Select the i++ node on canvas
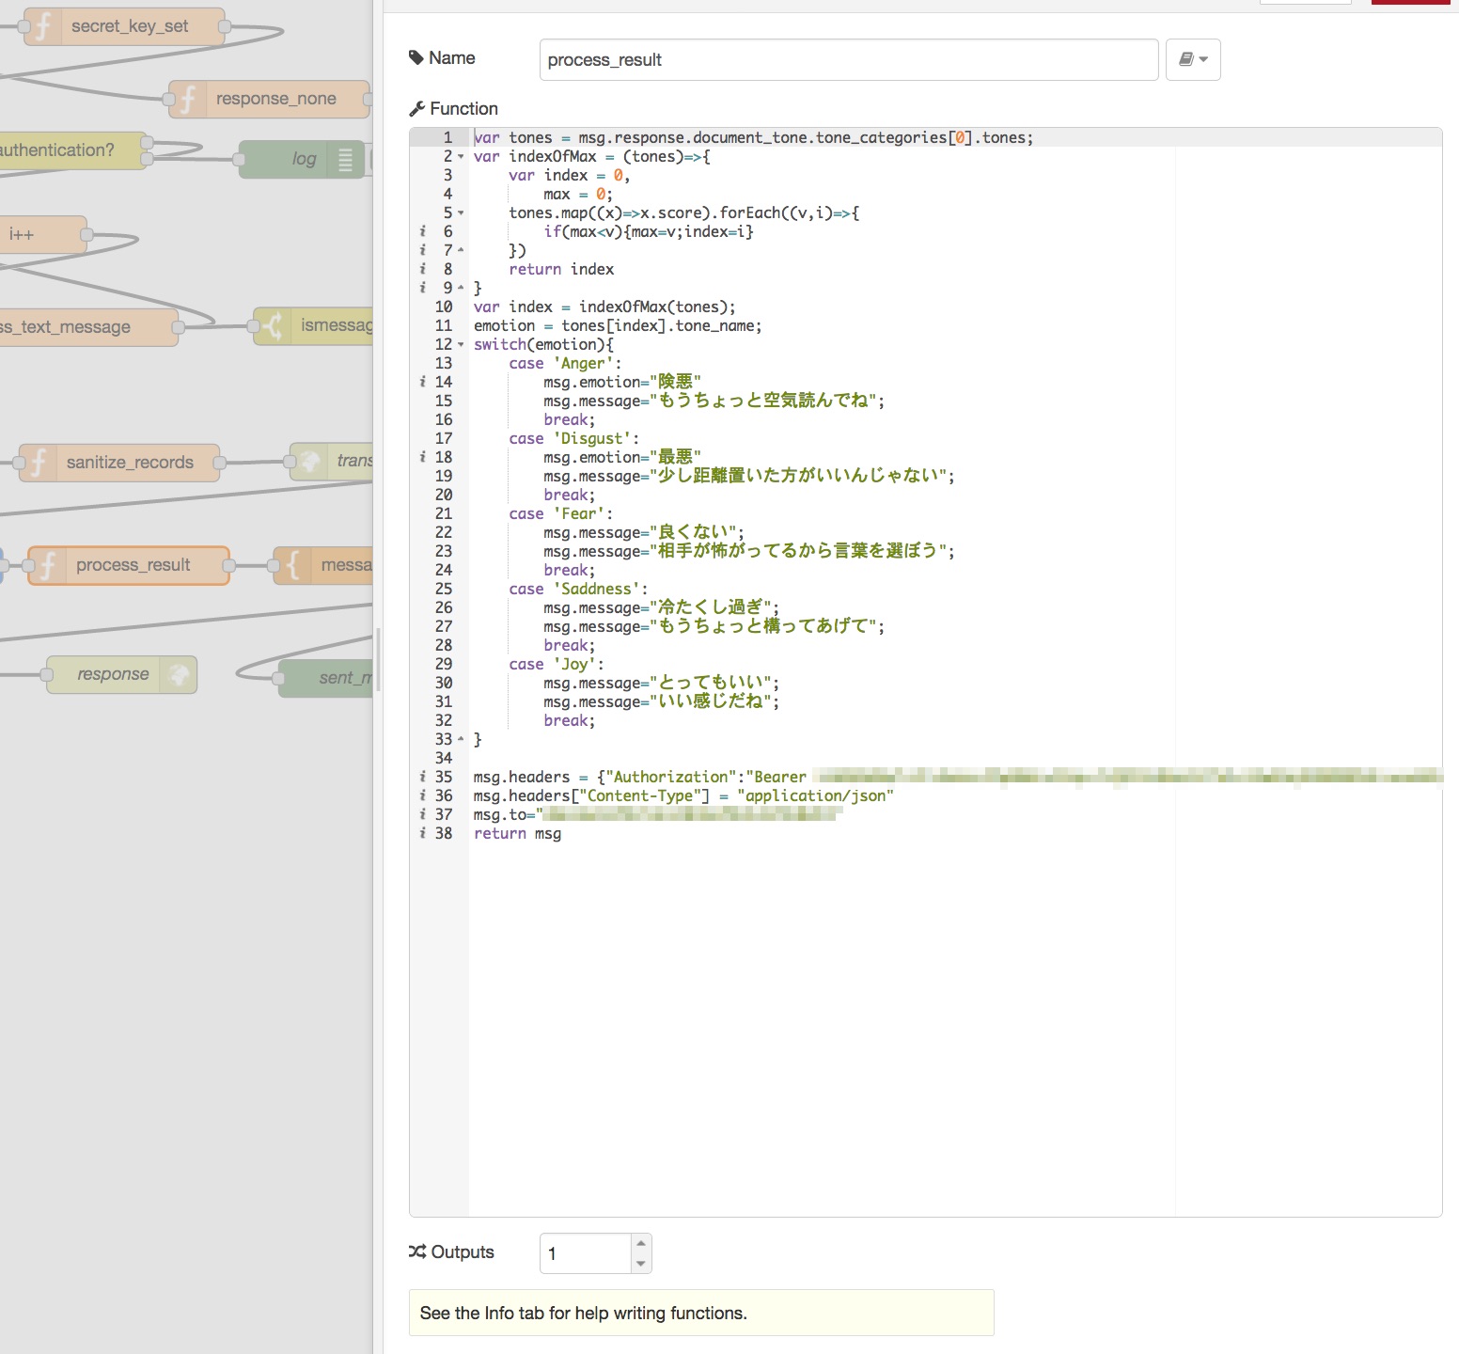 pos(42,234)
